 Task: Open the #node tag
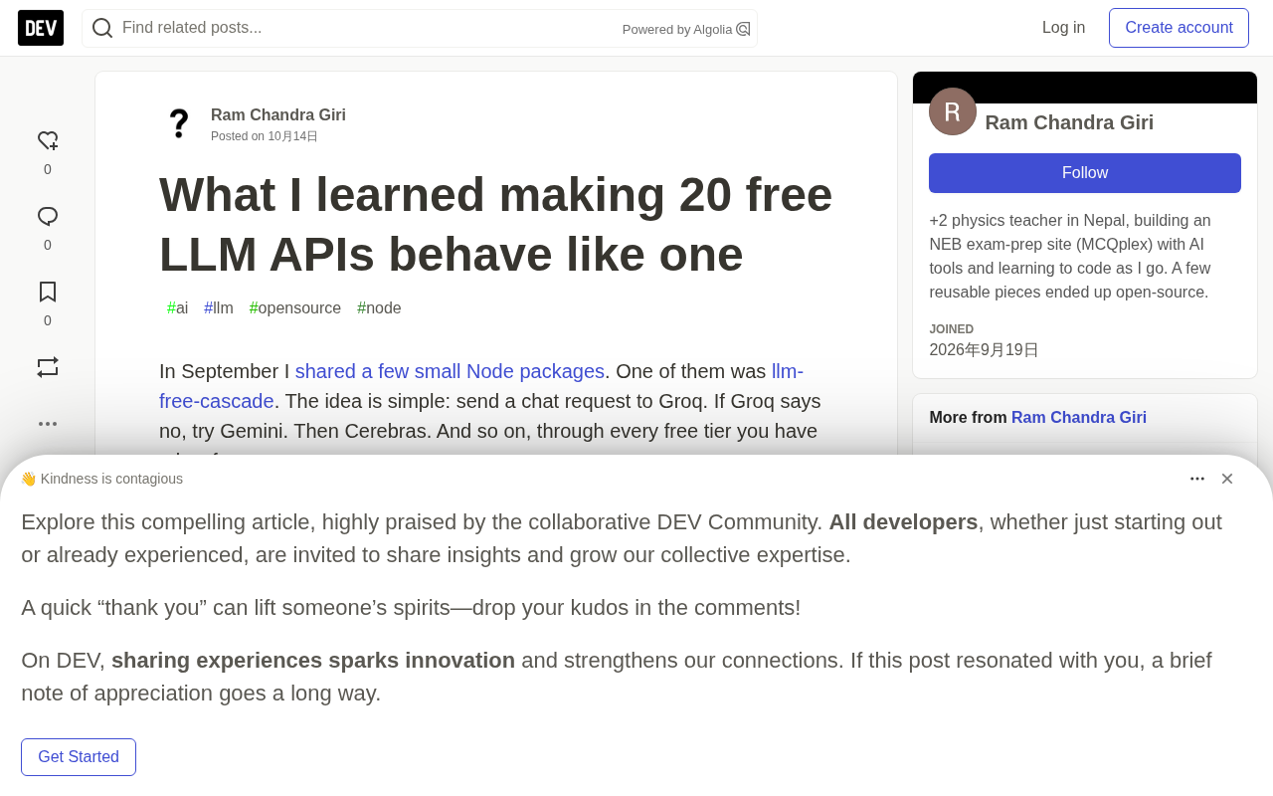pos(379,308)
